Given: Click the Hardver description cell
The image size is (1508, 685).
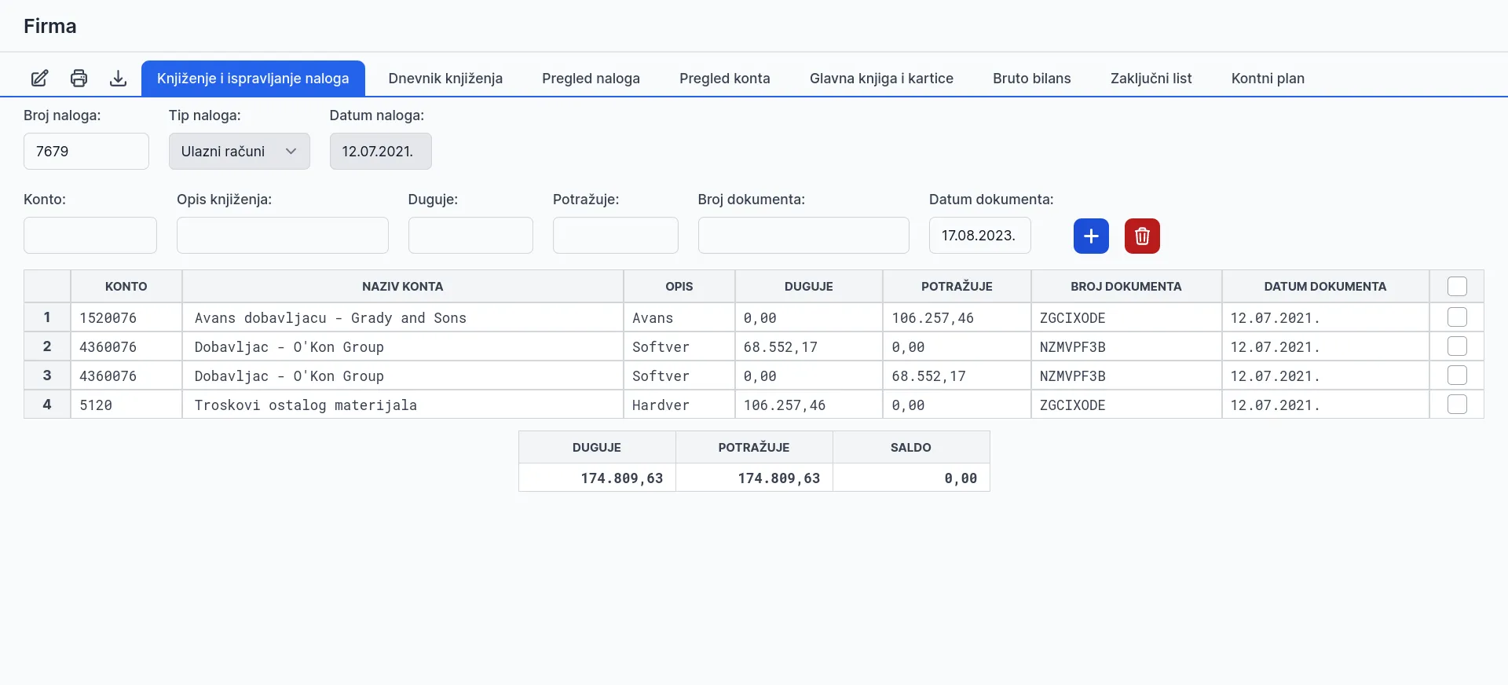Looking at the screenshot, I should (x=679, y=405).
